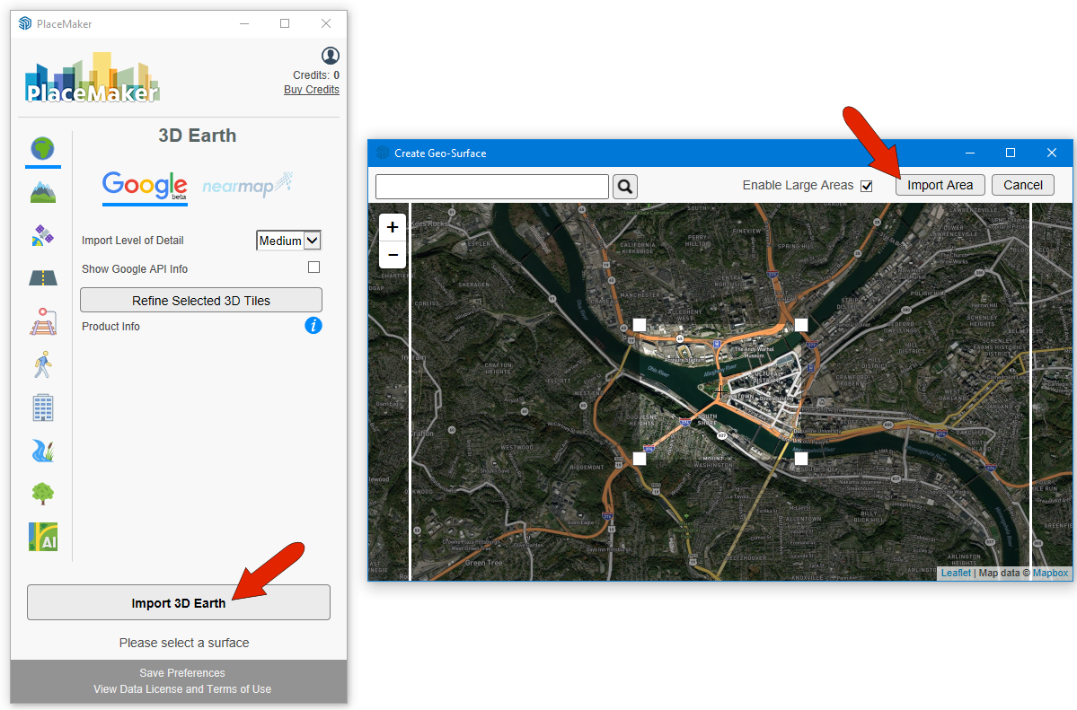Toggle Show Google API Info checkbox

point(313,267)
